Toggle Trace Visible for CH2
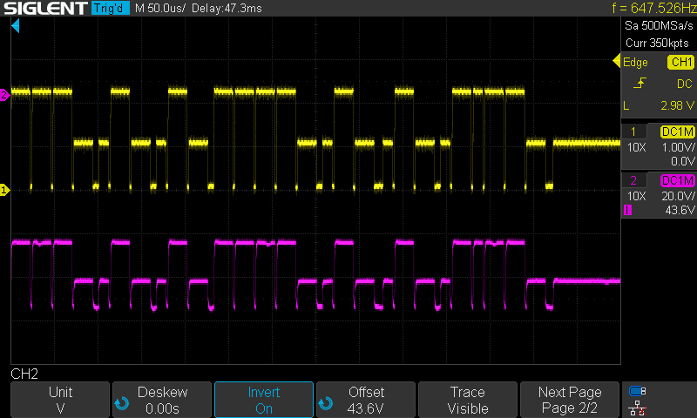 (468, 400)
